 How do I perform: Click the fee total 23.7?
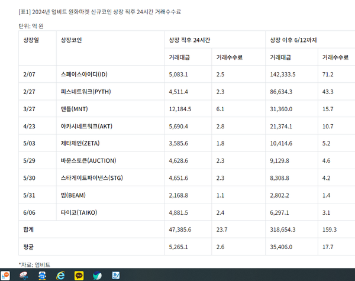(x=222, y=230)
